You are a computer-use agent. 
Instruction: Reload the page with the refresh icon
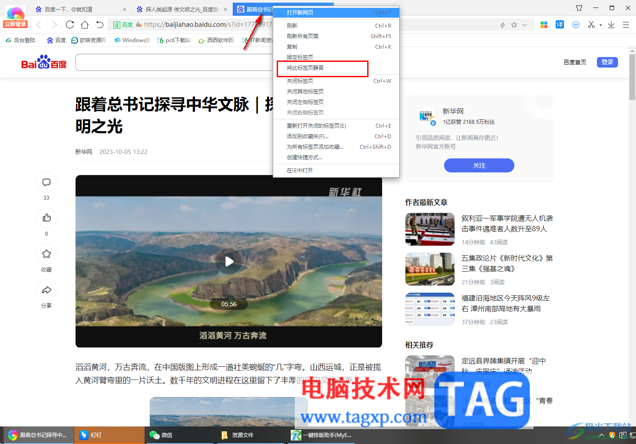tap(70, 25)
